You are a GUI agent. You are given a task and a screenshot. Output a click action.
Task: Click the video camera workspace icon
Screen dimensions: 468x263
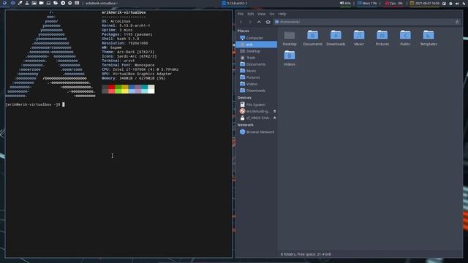click(x=41, y=3)
